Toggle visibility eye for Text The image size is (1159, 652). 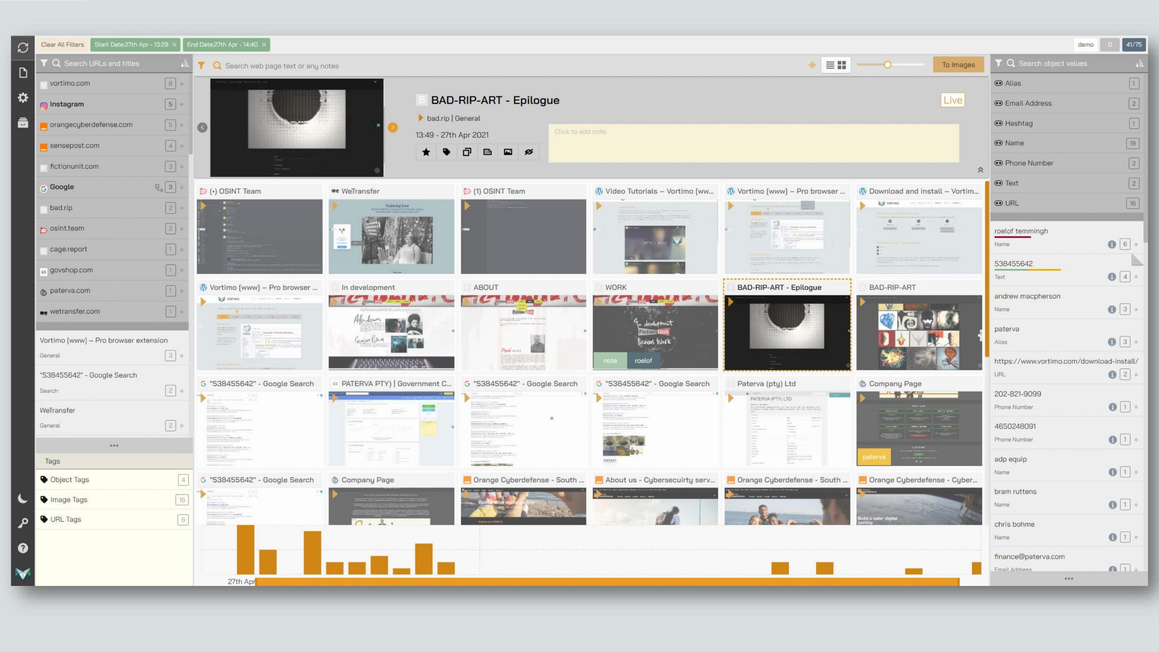pos(998,183)
